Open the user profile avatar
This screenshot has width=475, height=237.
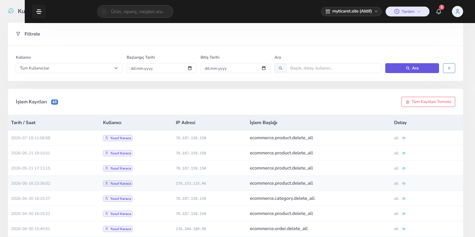pyautogui.click(x=458, y=12)
